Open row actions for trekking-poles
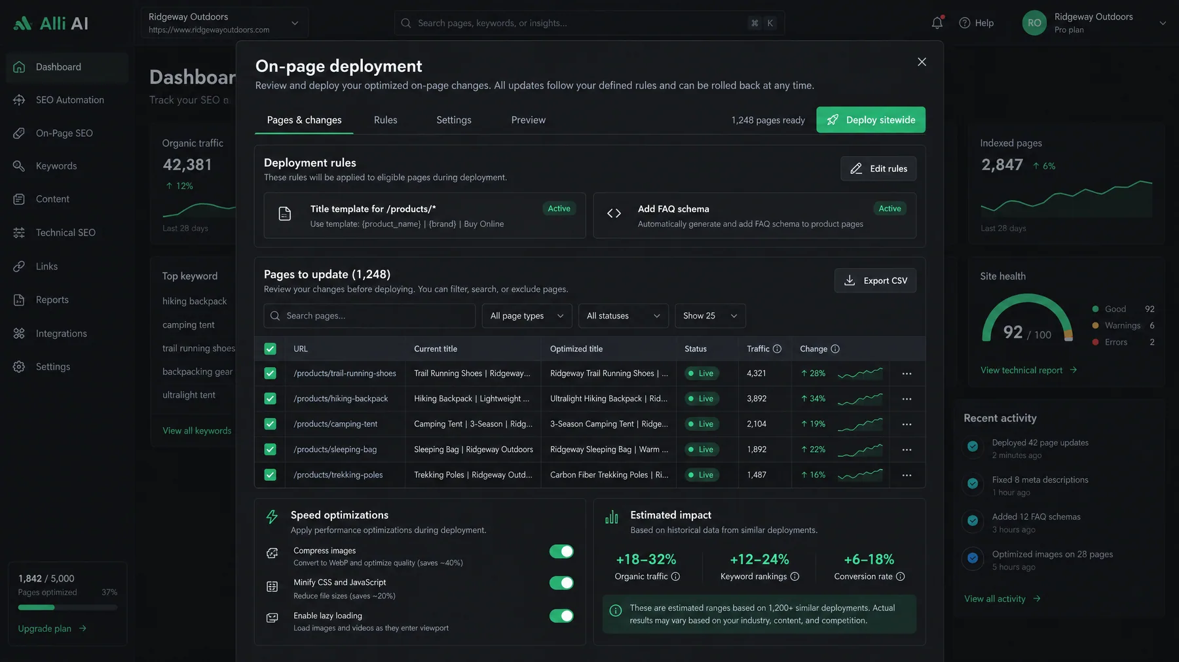 [x=907, y=476]
